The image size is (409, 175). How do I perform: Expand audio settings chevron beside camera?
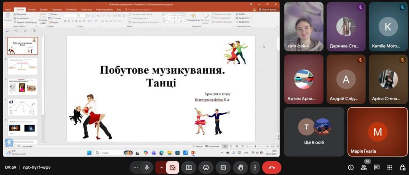161,167
